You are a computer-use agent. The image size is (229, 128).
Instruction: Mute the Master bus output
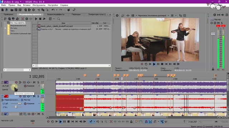[218, 23]
